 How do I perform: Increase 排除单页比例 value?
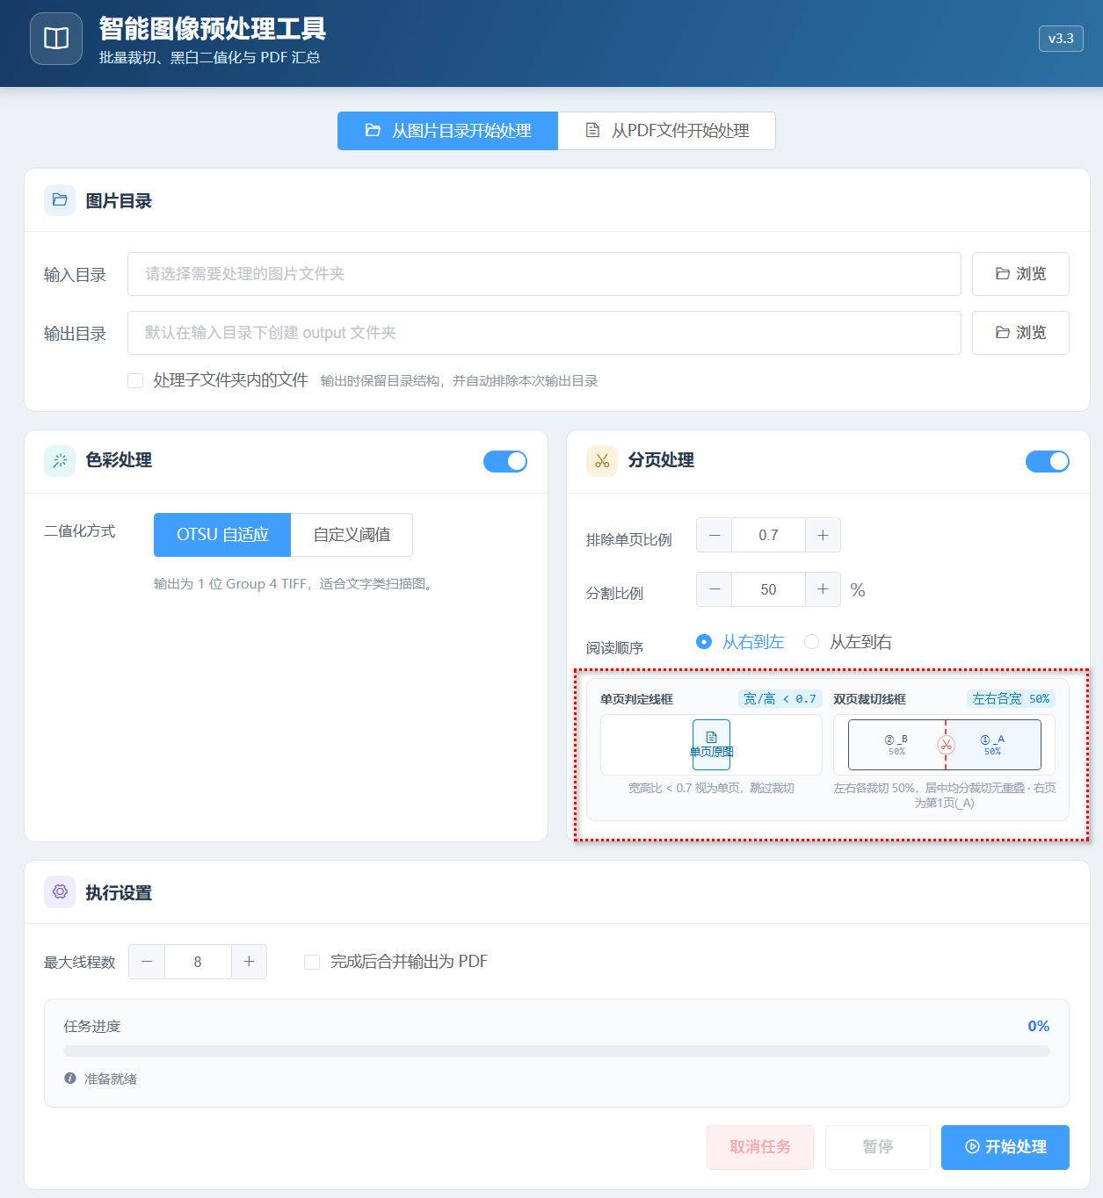click(823, 535)
